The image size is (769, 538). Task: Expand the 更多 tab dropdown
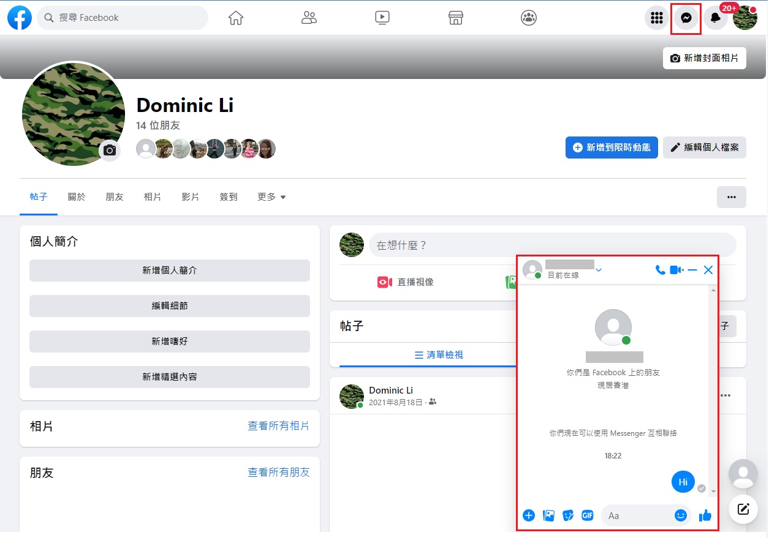coord(271,197)
